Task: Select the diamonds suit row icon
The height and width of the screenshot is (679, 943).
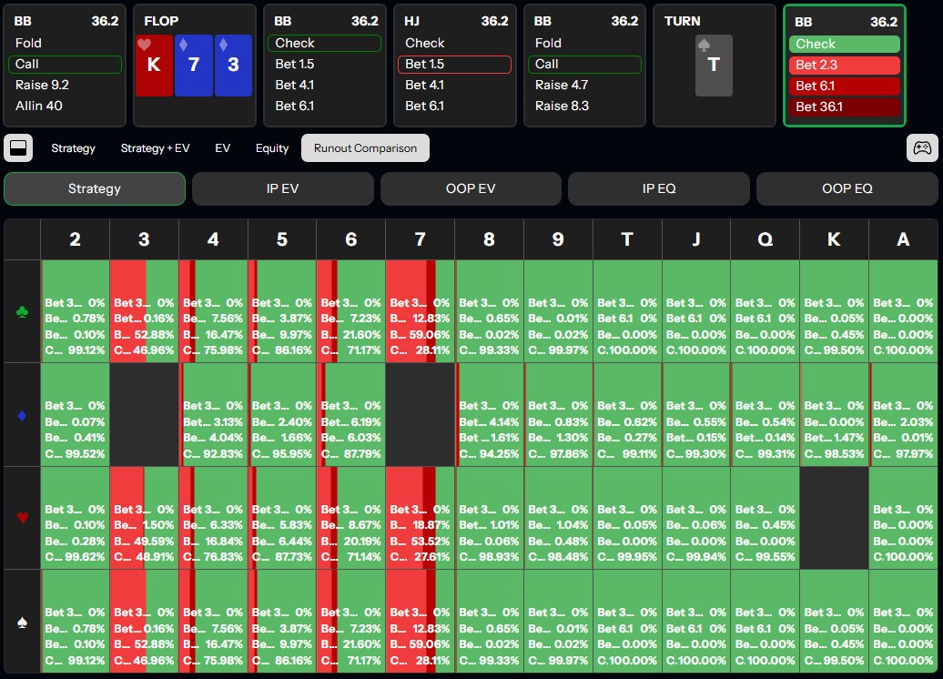Action: [22, 416]
